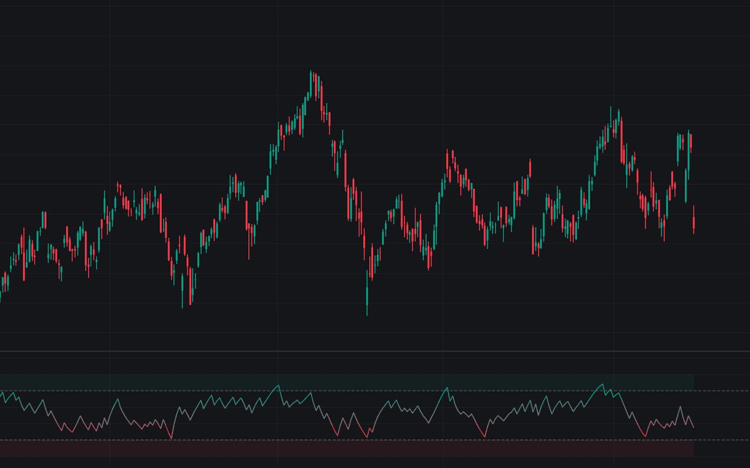Viewport: 750px width, 468px height.
Task: Click the tallest candlestick at the chart's highest peak
Action: pos(311,84)
